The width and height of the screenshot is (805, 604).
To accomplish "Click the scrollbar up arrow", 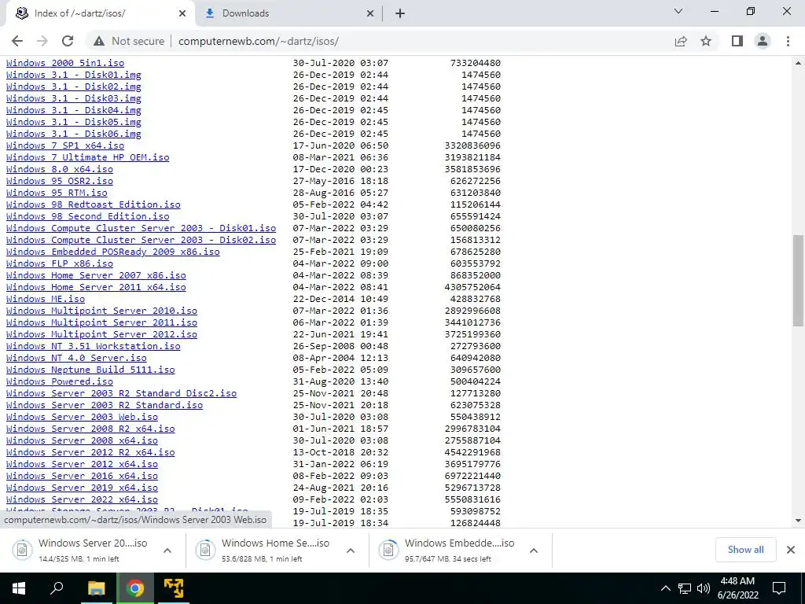I will point(798,63).
